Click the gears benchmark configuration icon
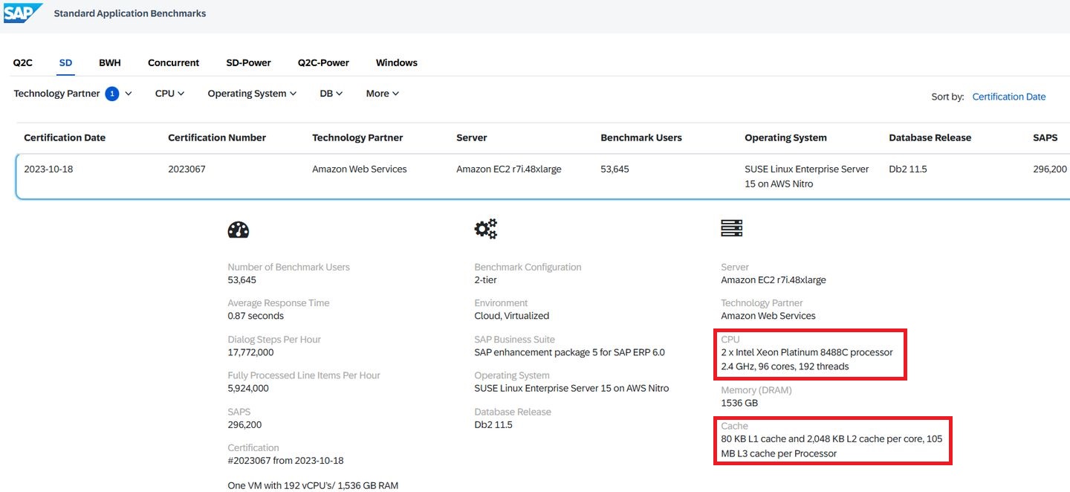This screenshot has height=492, width=1070. [485, 229]
